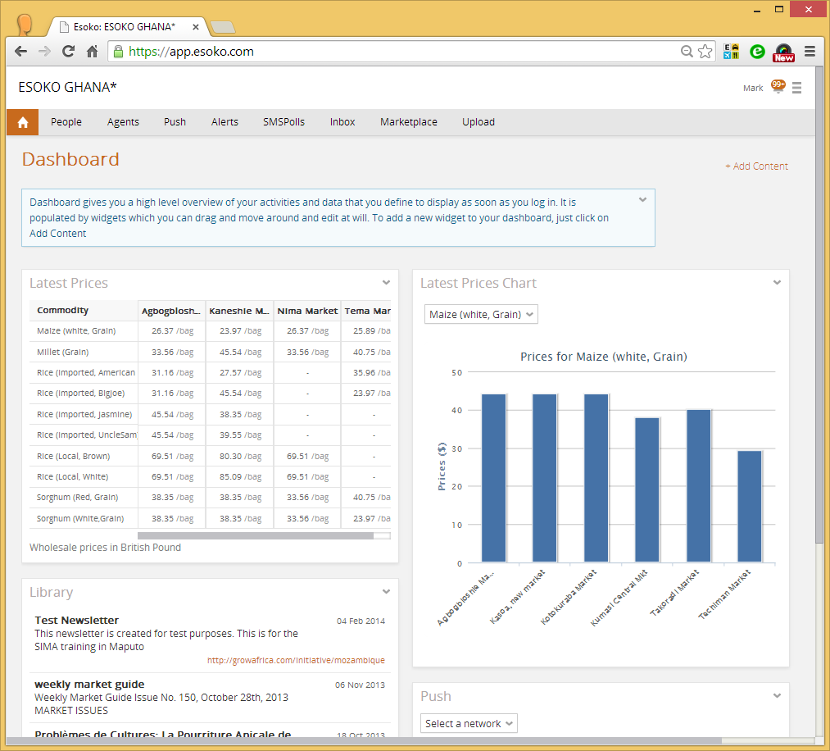
Task: Open the growafrica.com Mozambique link
Action: pyautogui.click(x=296, y=660)
